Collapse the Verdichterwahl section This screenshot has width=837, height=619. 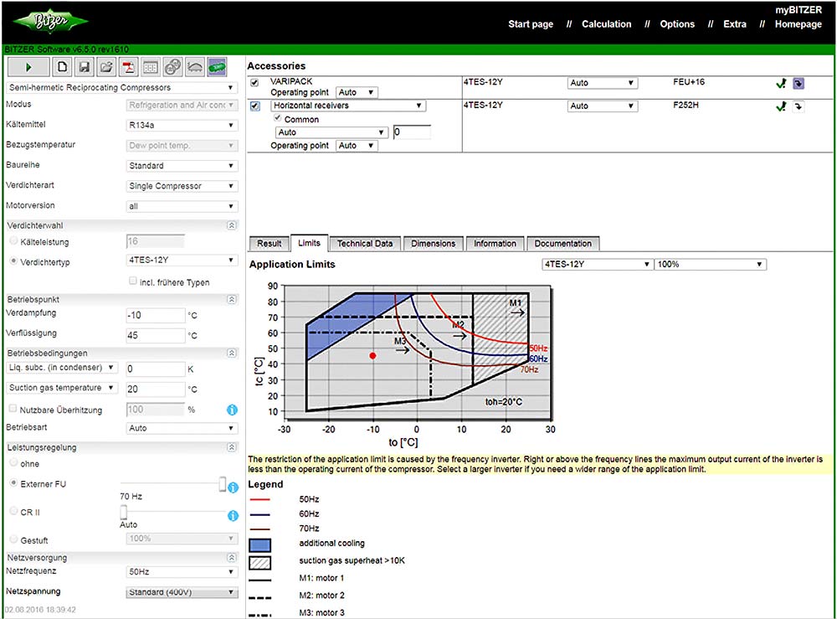pyautogui.click(x=232, y=225)
